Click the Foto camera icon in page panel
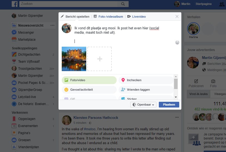 [213, 81]
